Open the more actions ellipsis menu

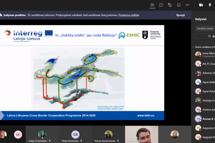(187, 5)
